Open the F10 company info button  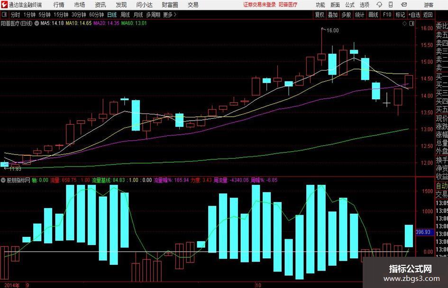click(387, 15)
